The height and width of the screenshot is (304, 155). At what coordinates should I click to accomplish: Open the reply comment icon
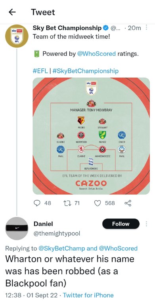(x=37, y=203)
